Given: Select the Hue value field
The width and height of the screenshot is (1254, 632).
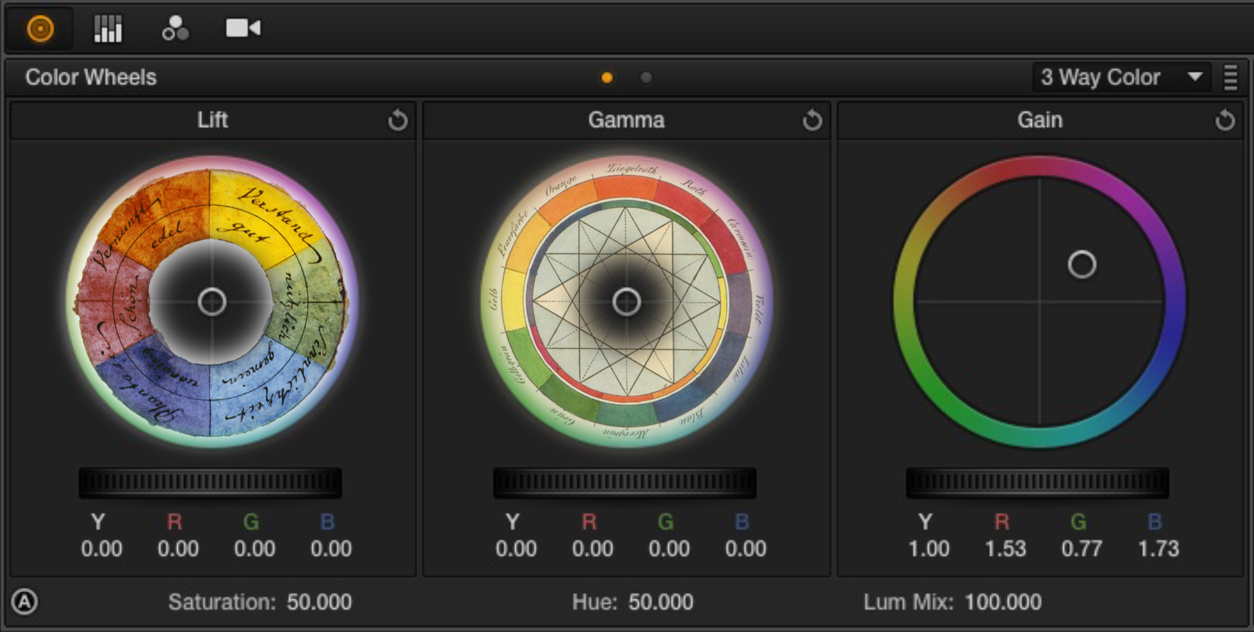Looking at the screenshot, I should [x=660, y=602].
